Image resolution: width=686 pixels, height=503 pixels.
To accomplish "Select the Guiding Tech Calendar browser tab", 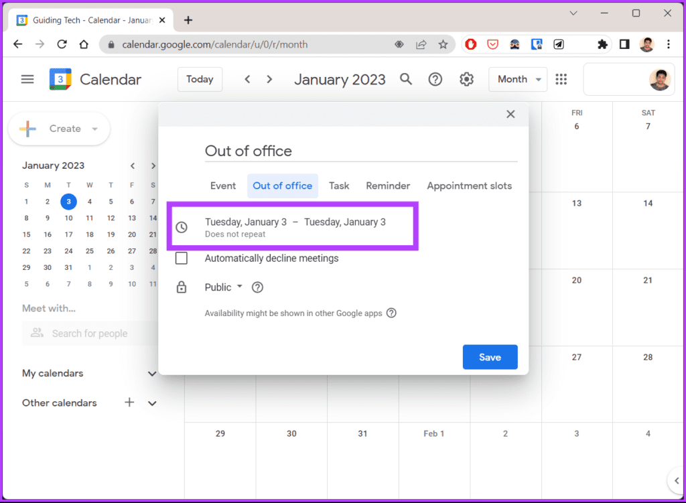I will 90,20.
